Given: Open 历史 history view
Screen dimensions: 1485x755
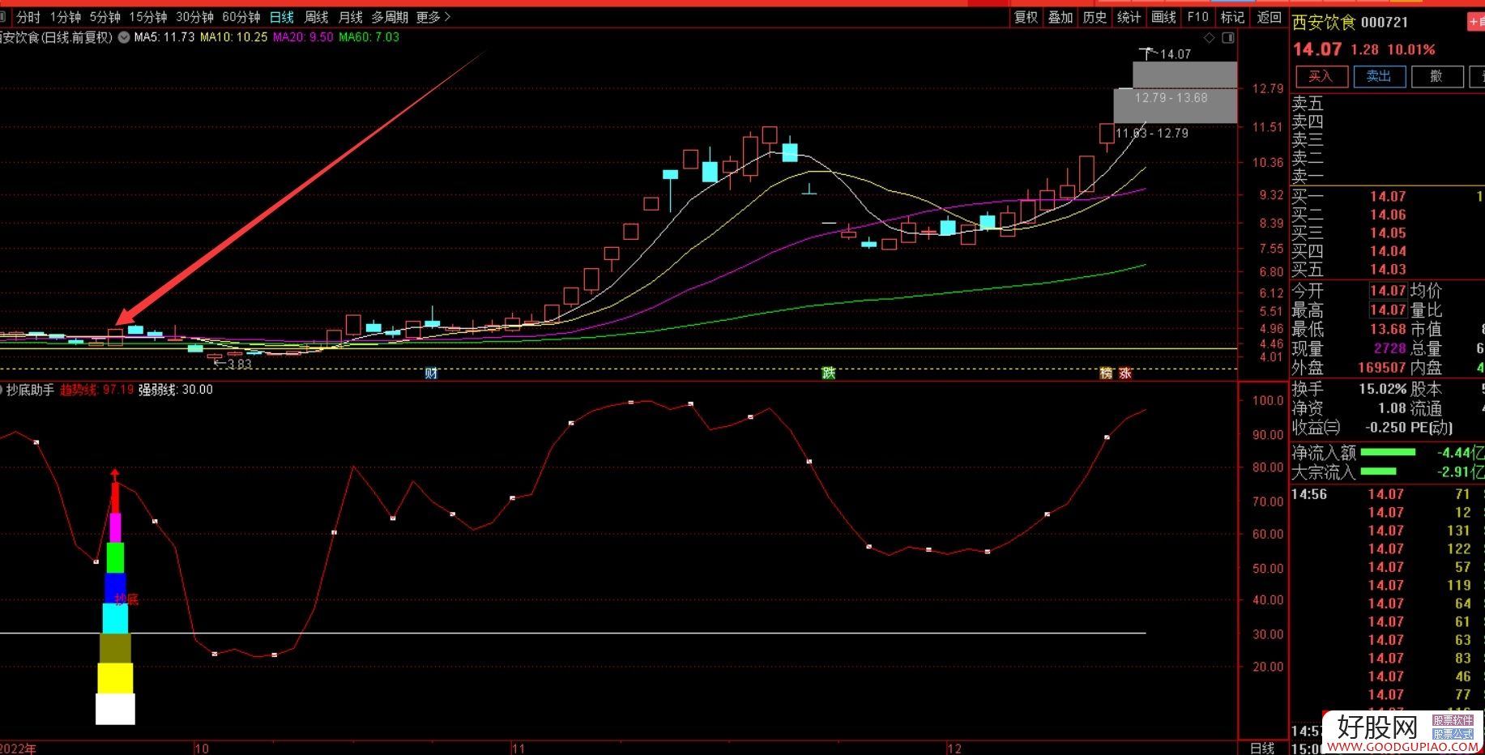Looking at the screenshot, I should (1094, 17).
